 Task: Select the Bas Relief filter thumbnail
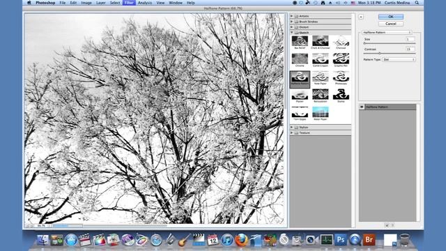pyautogui.click(x=300, y=41)
